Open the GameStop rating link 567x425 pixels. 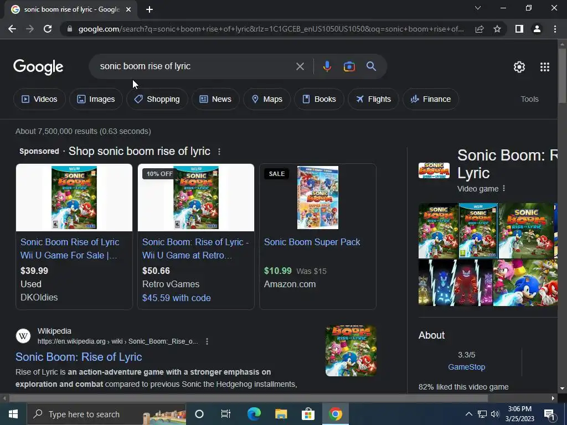466,367
